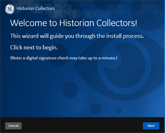Click the "Click next to begin." line
The image size is (165, 133).
pyautogui.click(x=34, y=47)
